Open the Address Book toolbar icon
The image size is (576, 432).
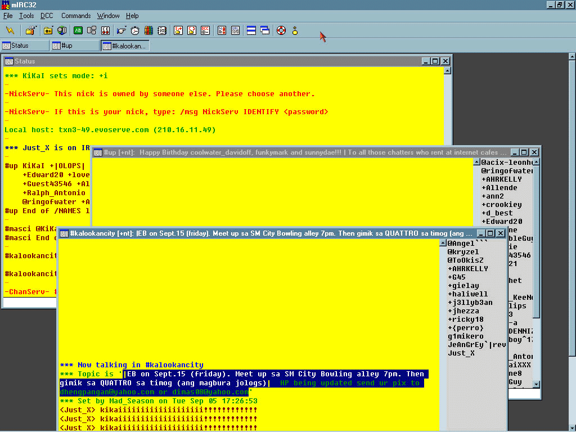pos(162,30)
